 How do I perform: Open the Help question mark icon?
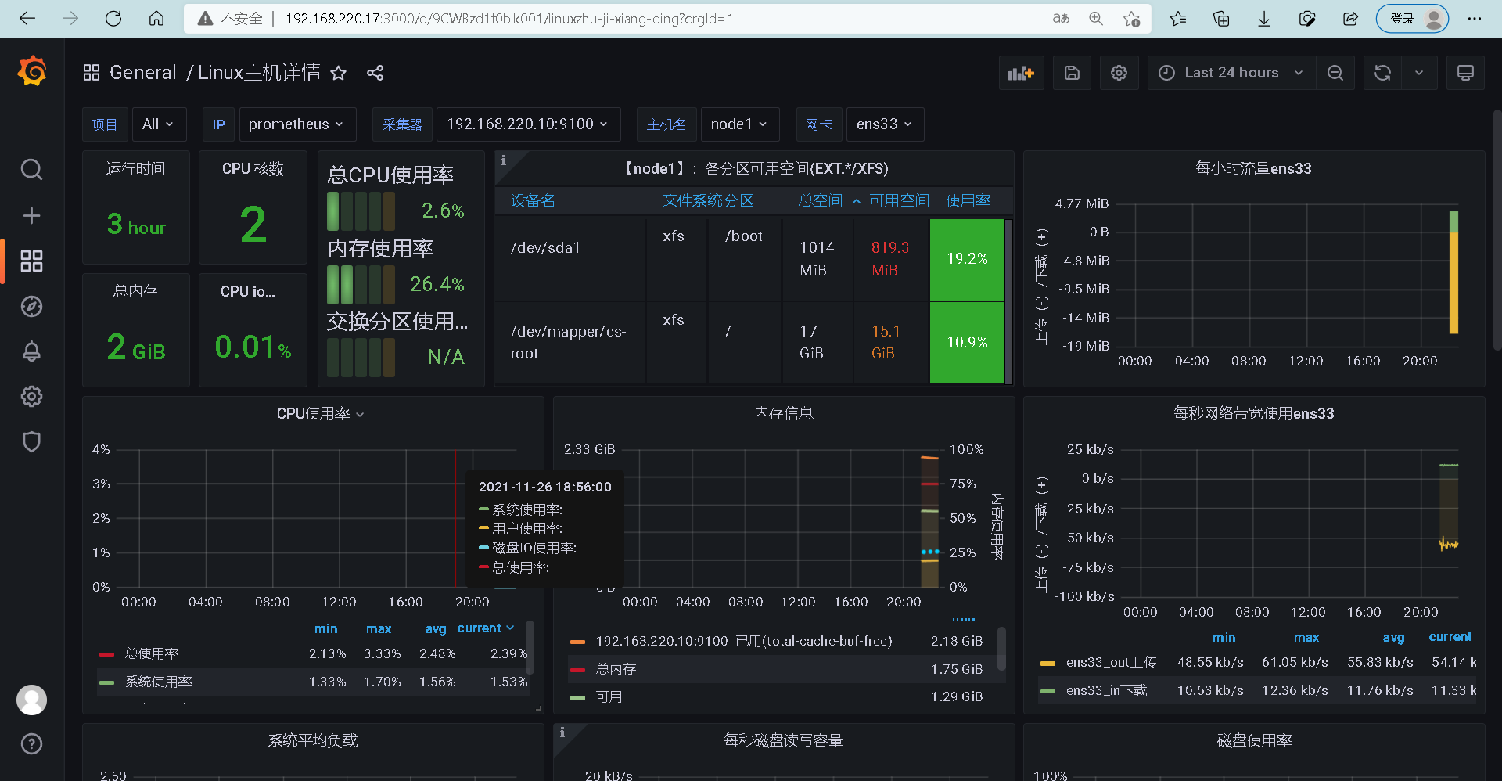31,743
